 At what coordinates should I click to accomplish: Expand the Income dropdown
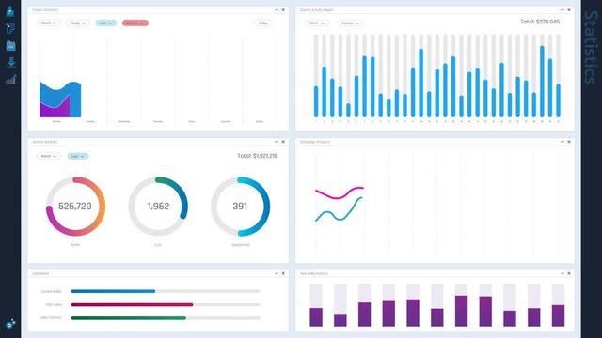pyautogui.click(x=350, y=23)
